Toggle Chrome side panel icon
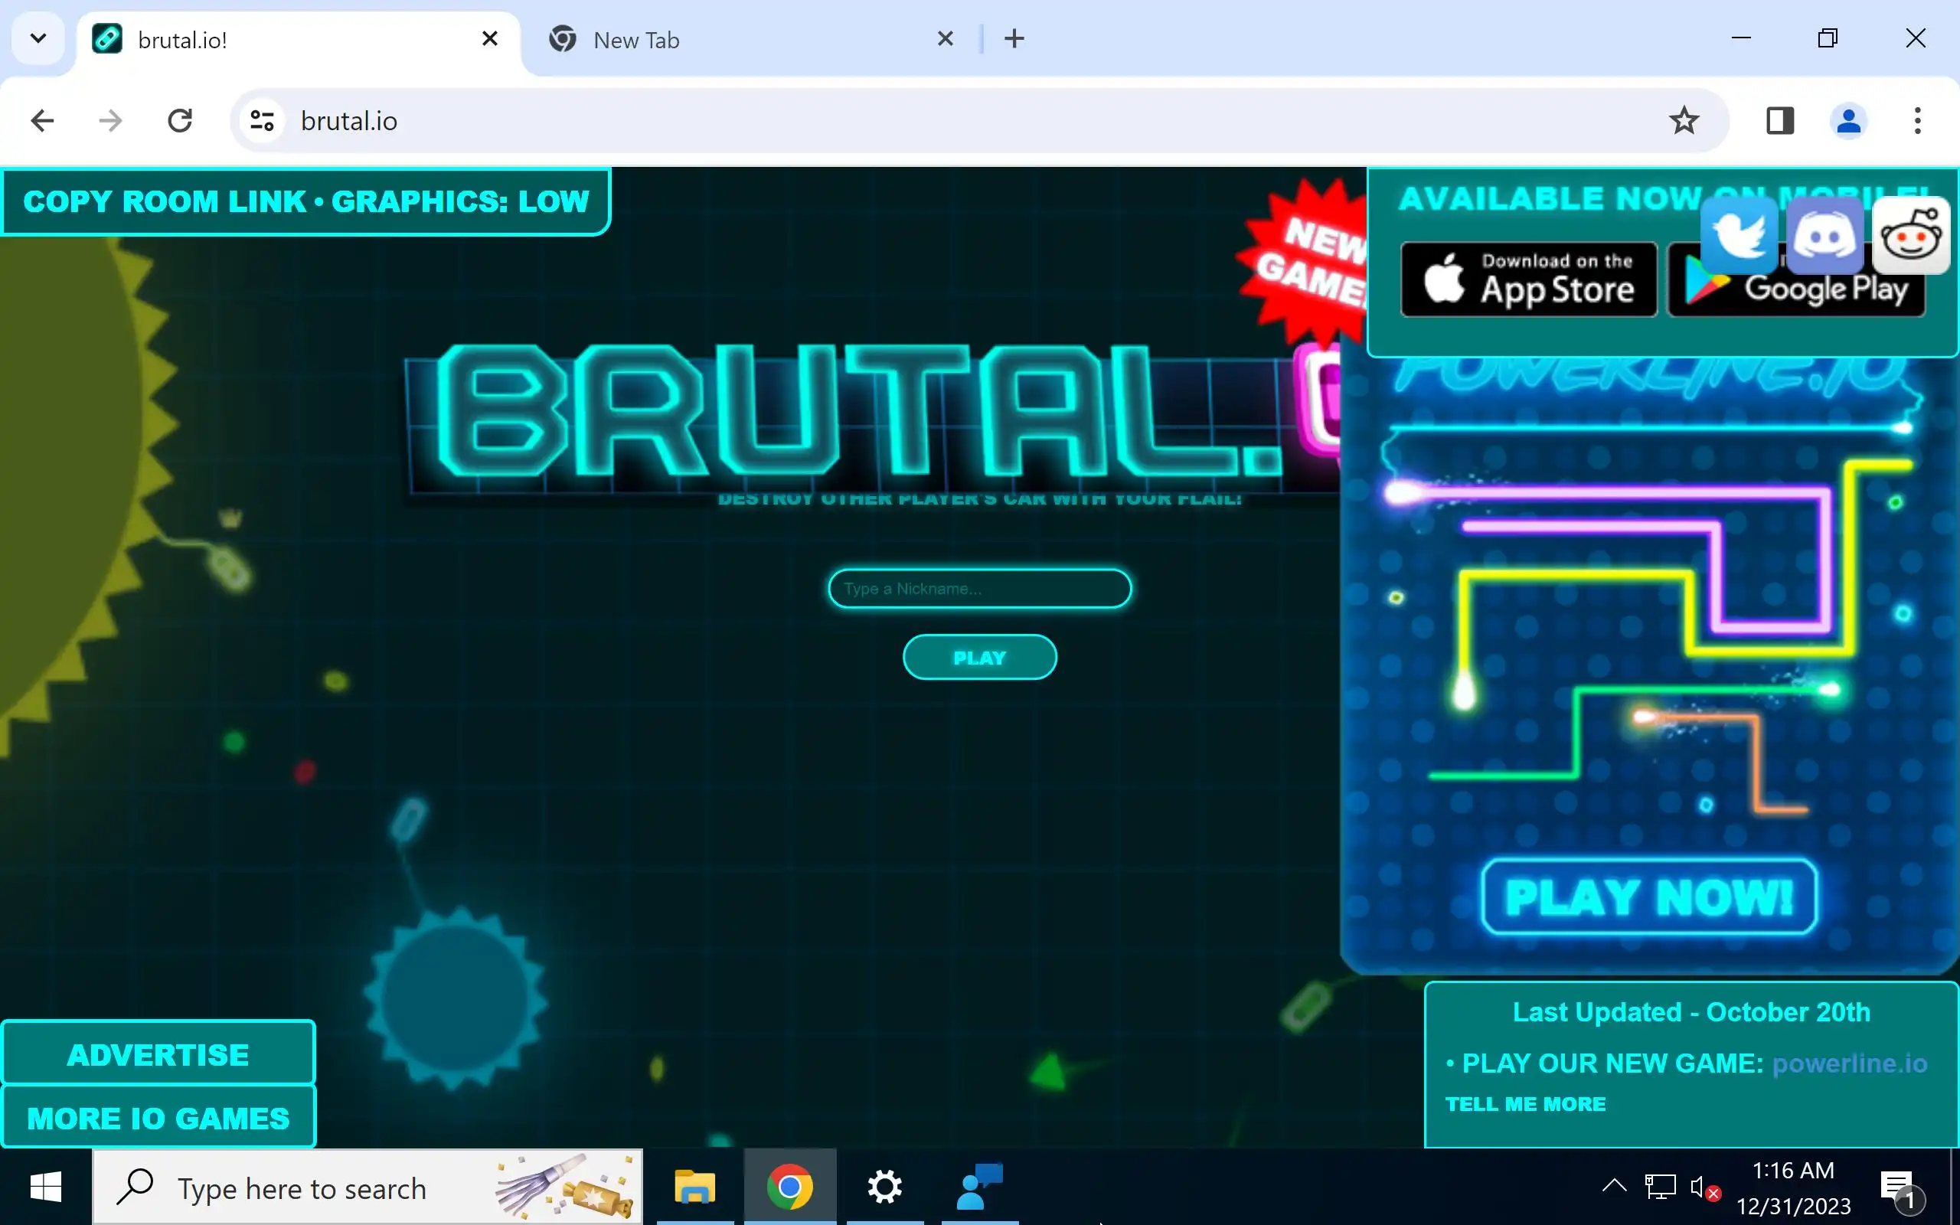Image resolution: width=1960 pixels, height=1225 pixels. [1779, 121]
